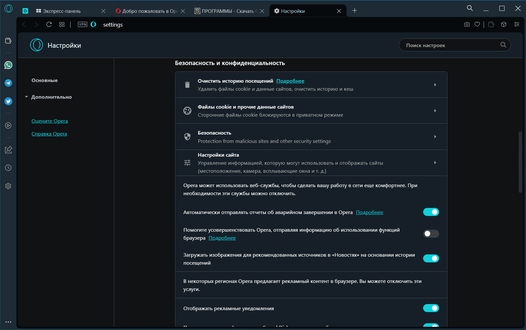526x330 pixels.
Task: Go back with the back arrow
Action: 24,24
